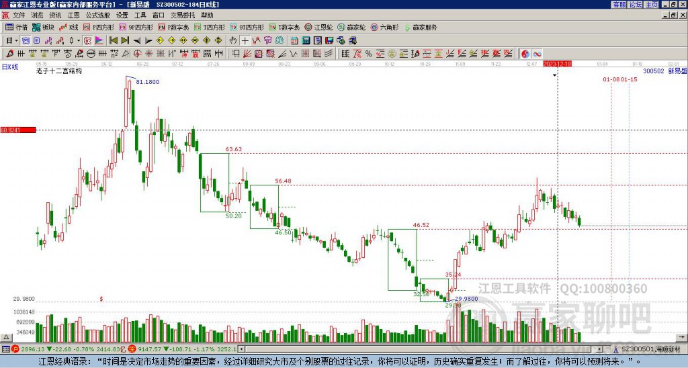Click the 日K线 period label

point(9,67)
